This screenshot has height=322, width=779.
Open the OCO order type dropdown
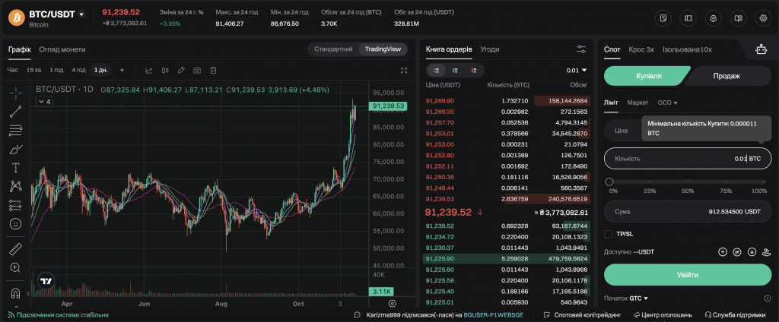pos(668,103)
